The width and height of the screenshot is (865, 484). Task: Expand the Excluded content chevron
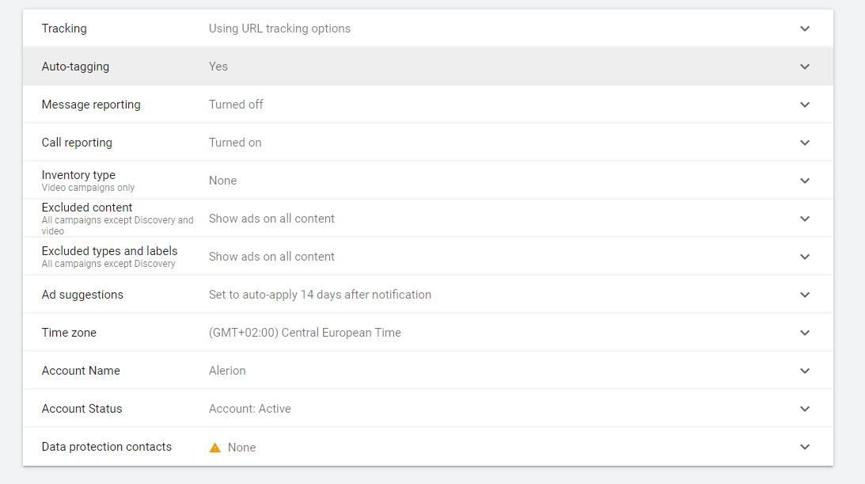point(805,219)
